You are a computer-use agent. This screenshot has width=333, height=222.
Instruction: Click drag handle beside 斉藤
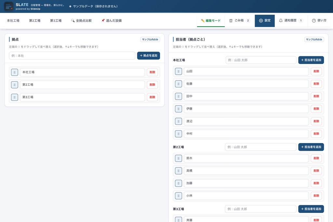coord(179,220)
